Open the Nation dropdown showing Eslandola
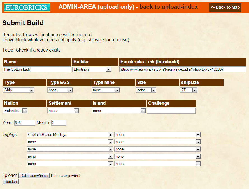Viewport: 249px width, 189px height. pos(15,111)
